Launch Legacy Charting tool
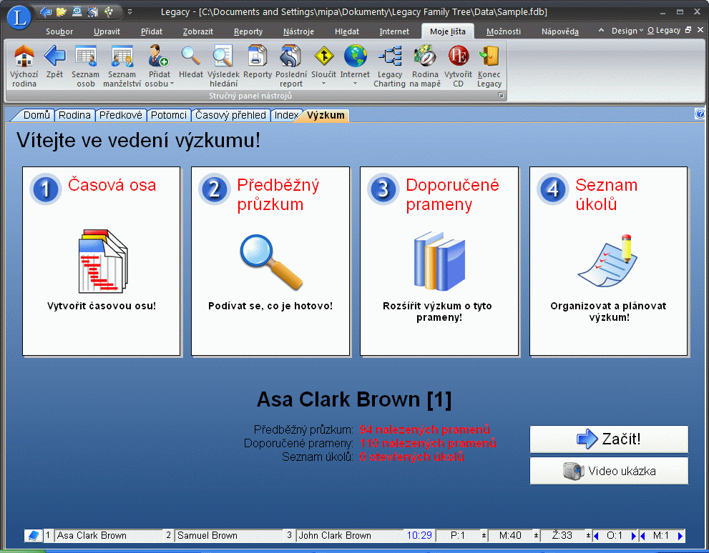 click(x=389, y=66)
